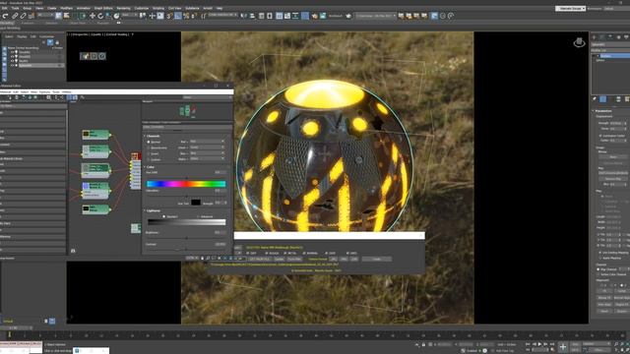Viewport: 630px width, 354px height.
Task: Open the Edit menu
Action: [5, 8]
